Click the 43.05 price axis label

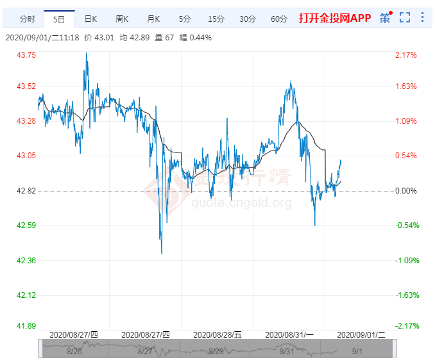[x=26, y=156]
